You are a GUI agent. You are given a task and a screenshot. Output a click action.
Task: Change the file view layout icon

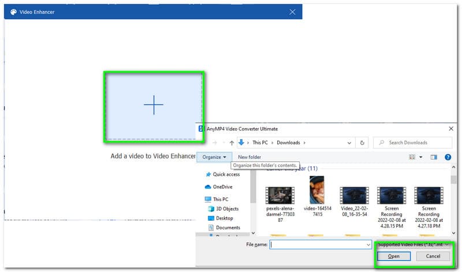(x=412, y=157)
